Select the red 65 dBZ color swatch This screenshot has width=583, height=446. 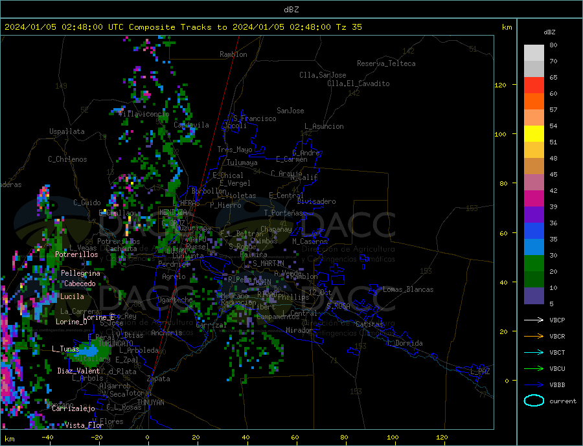534,85
